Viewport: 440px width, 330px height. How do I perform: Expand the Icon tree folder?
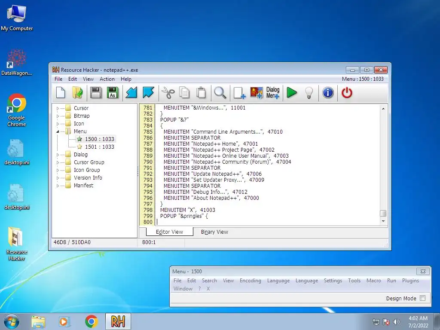(58, 124)
